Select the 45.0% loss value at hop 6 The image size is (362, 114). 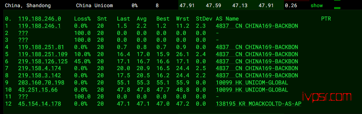coord(82,61)
